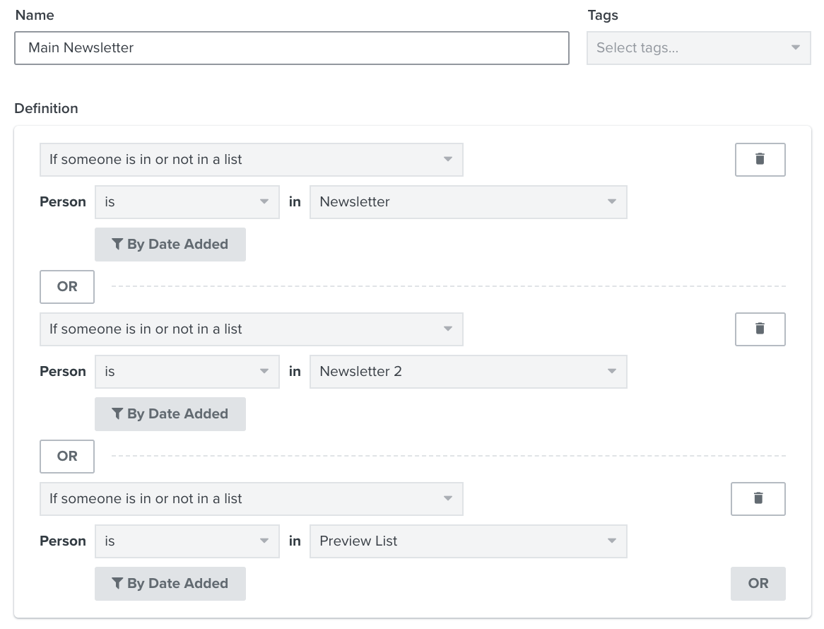Delete the Preview List condition

coord(758,499)
